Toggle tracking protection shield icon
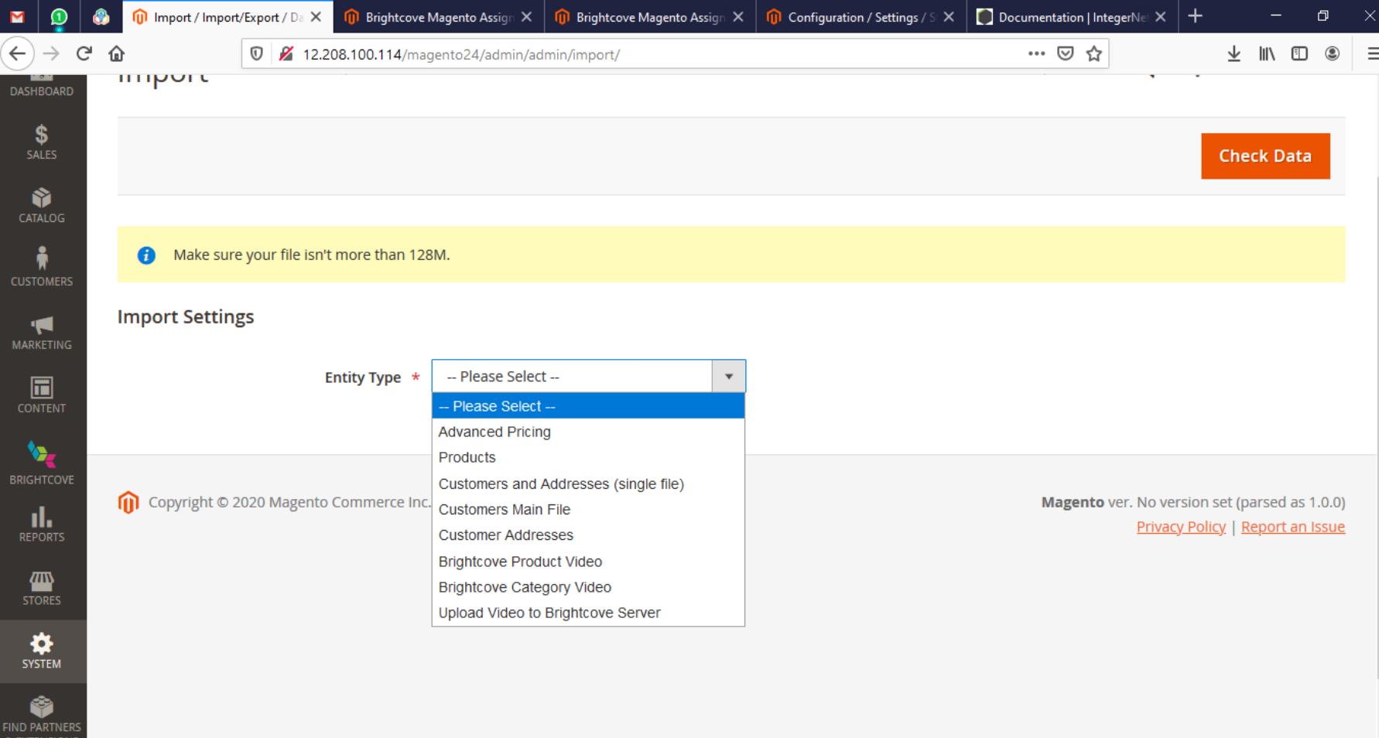This screenshot has width=1379, height=738. tap(256, 53)
